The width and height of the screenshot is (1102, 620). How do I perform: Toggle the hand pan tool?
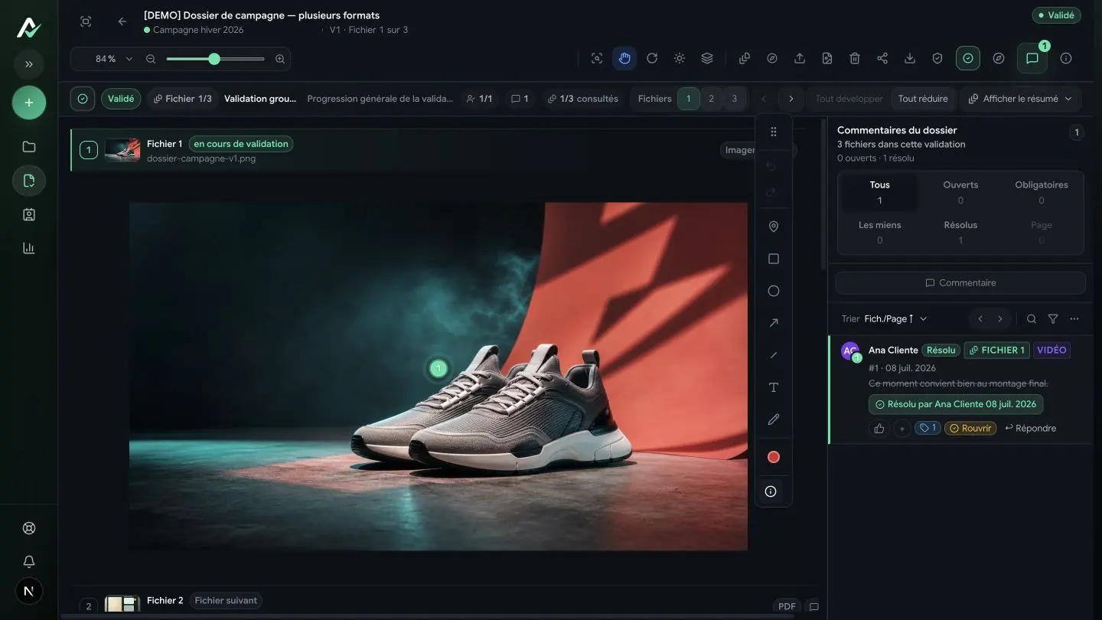[x=624, y=58]
